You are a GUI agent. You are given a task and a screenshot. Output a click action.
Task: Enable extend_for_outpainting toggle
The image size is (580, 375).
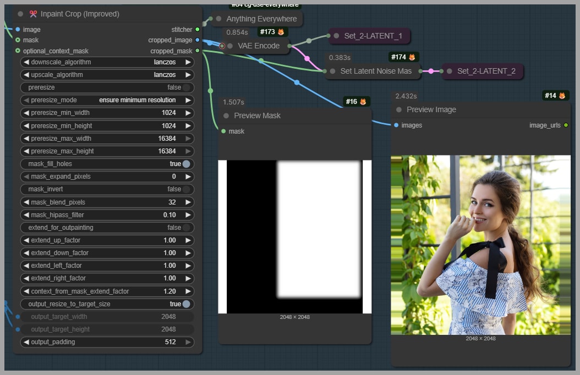pyautogui.click(x=186, y=228)
